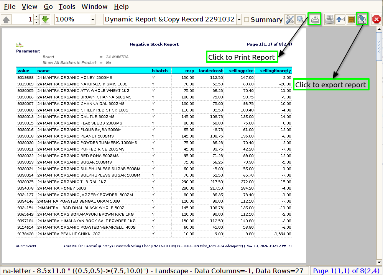The image size is (383, 275).
Task: Click row '24MANTRA ROASTED BENGAL GRAM 500G'
Action: tap(154, 201)
